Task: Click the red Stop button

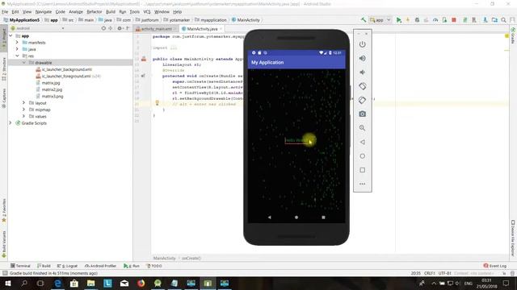Action: (454, 20)
